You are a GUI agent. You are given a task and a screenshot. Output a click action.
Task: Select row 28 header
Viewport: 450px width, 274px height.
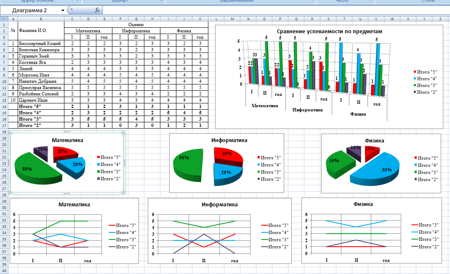(4, 195)
